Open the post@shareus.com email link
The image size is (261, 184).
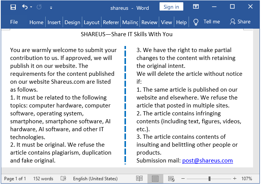click(x=207, y=161)
